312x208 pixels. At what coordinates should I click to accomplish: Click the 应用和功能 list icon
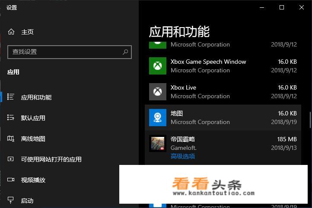tap(10, 97)
